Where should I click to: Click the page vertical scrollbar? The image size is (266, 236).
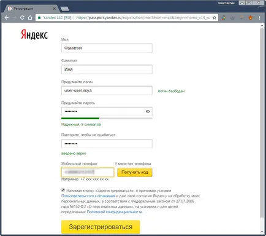(262, 123)
